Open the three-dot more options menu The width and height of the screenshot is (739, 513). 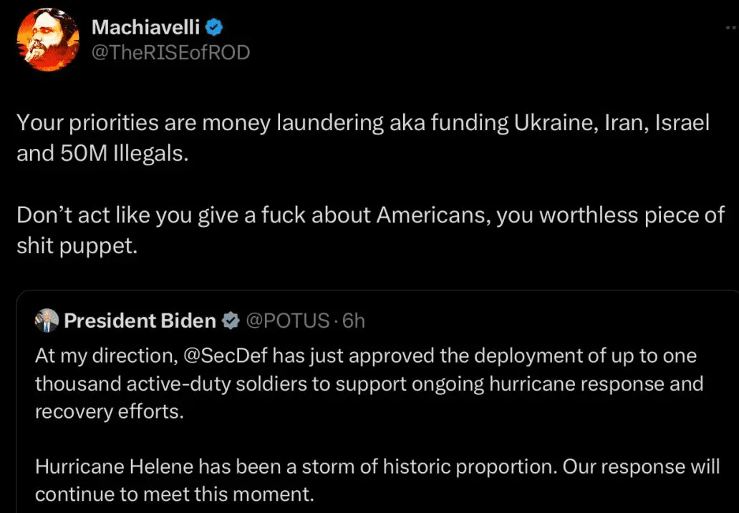click(x=731, y=26)
